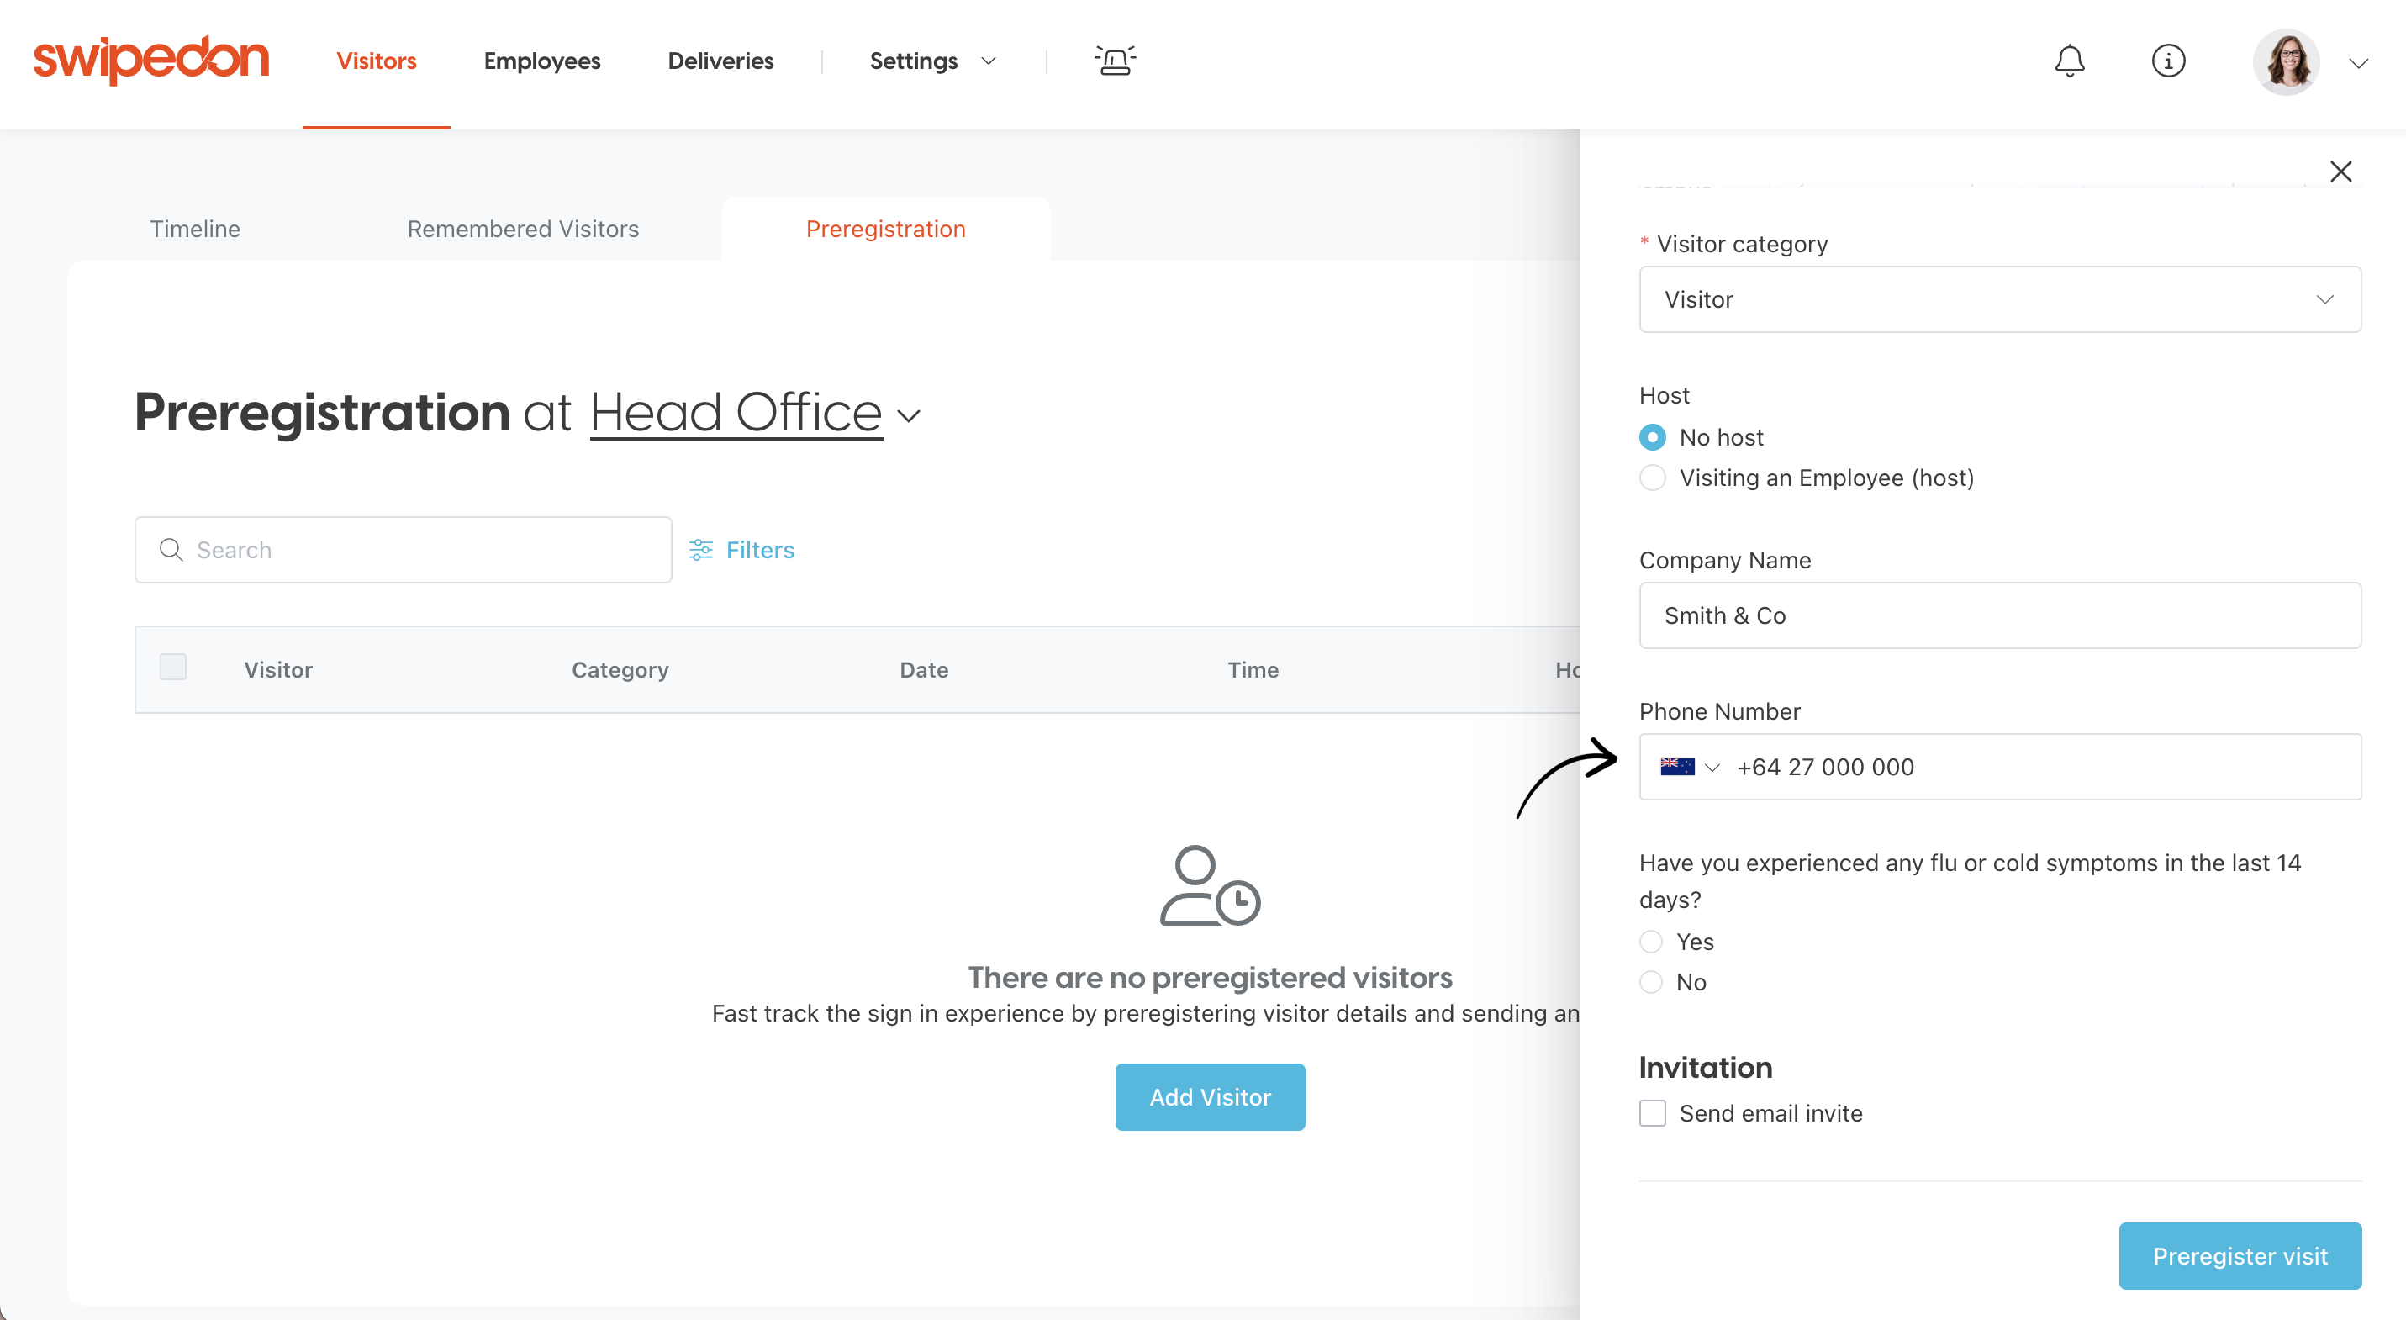Viewport: 2406px width, 1320px height.
Task: Select Visiting an Employee (host) option
Action: tap(1652, 478)
